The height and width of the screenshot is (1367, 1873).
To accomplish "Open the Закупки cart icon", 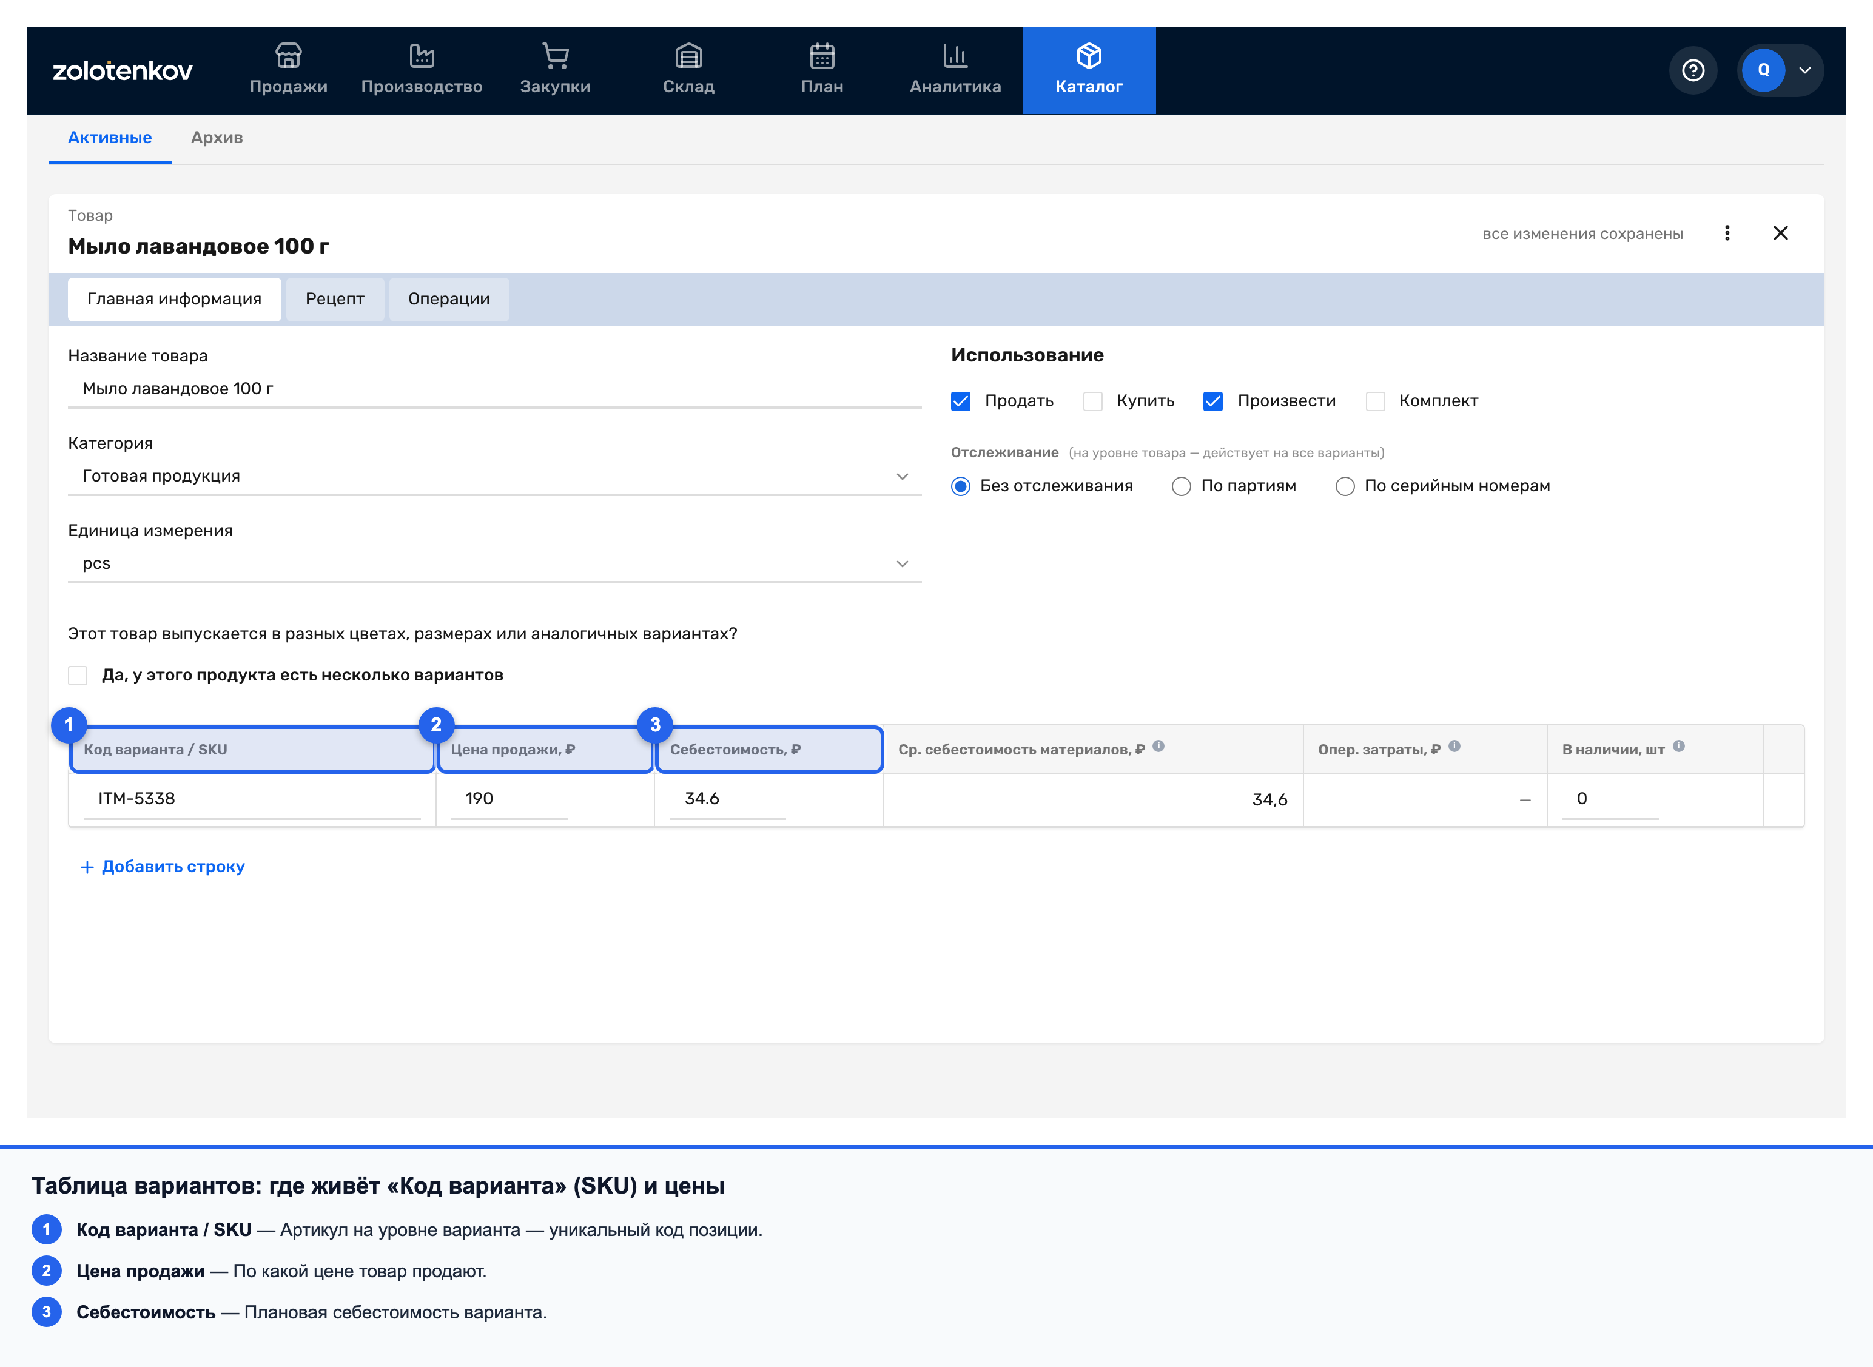I will coord(554,55).
